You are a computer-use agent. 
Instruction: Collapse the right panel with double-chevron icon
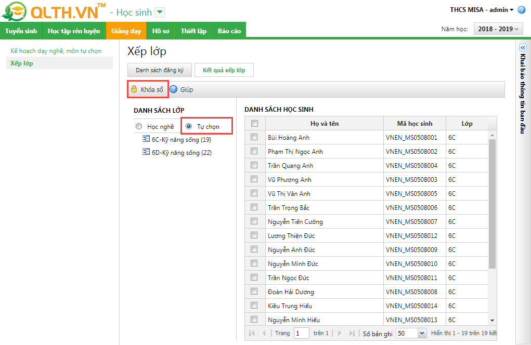tap(523, 47)
